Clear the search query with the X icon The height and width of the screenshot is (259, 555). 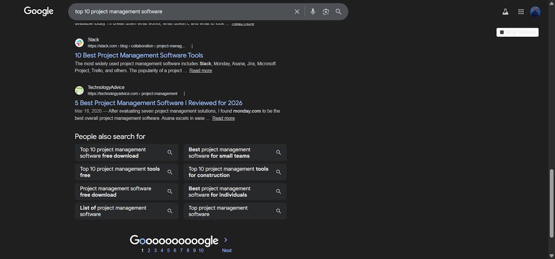[297, 12]
